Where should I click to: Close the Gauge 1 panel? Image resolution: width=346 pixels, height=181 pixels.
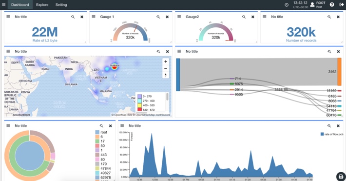pos(167,17)
